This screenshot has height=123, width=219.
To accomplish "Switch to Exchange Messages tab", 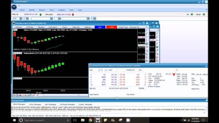I will (x=67, y=104).
